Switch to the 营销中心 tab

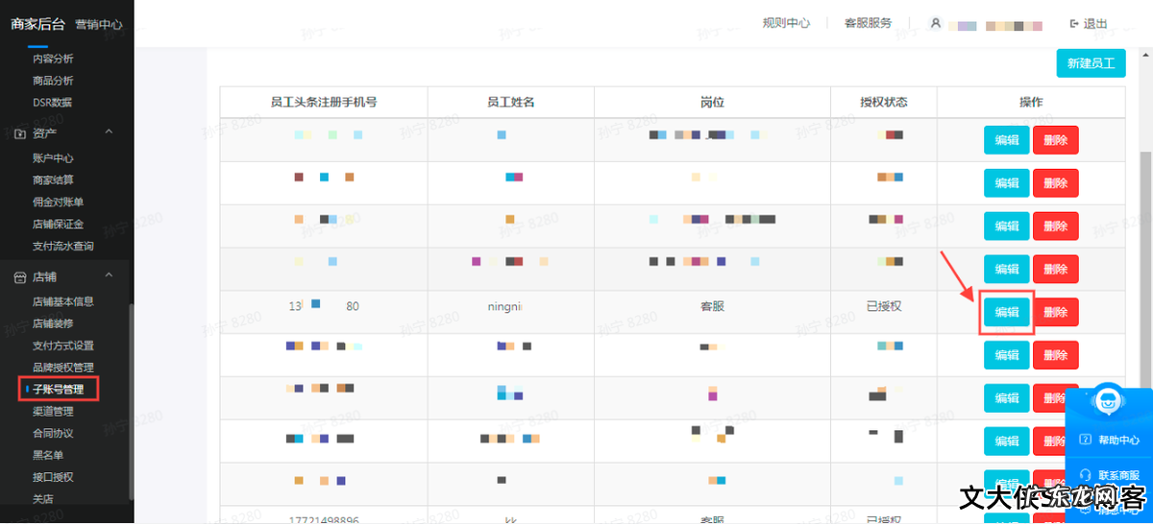click(x=99, y=25)
